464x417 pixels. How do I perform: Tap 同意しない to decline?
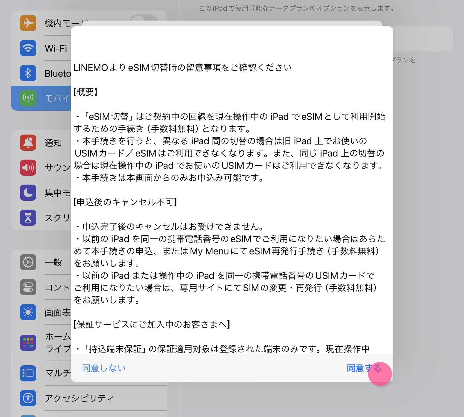104,368
